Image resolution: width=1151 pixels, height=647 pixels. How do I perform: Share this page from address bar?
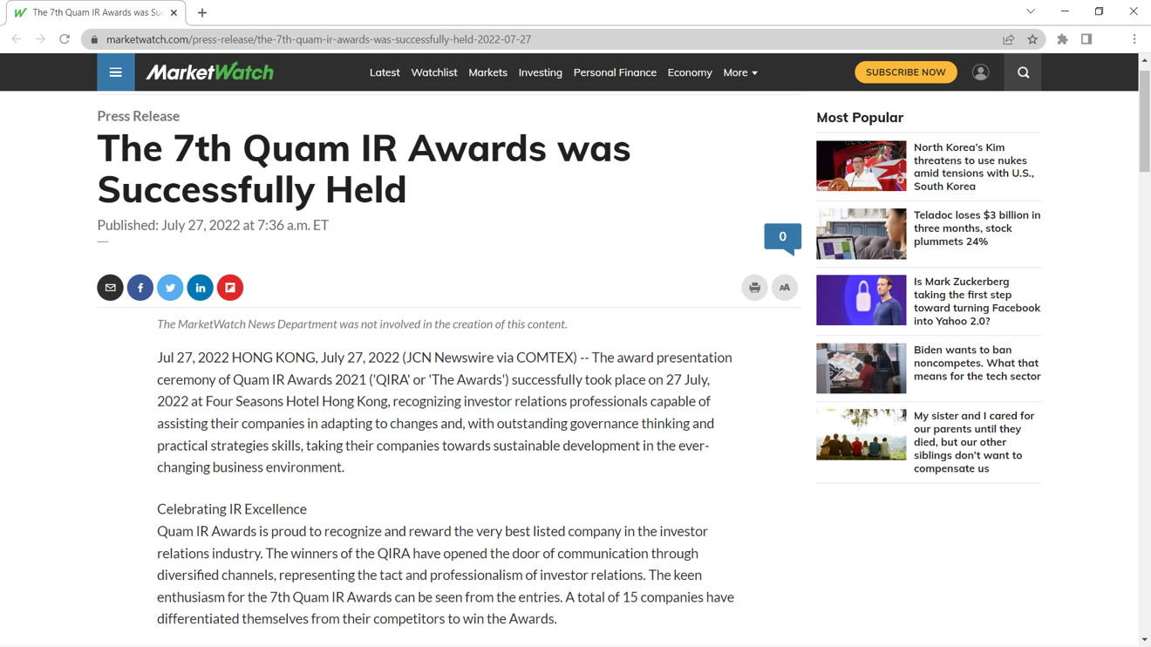pos(1009,39)
